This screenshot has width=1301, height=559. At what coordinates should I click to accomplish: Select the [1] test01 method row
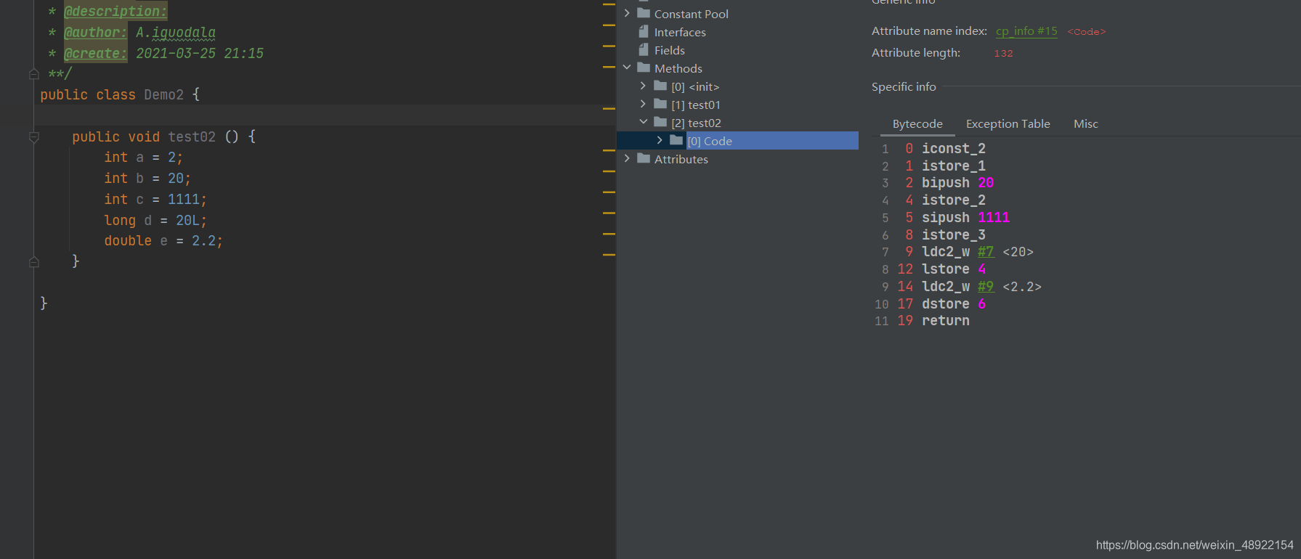(x=696, y=105)
